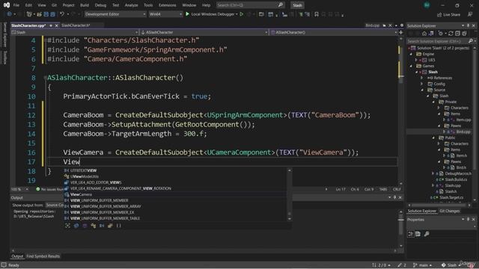Click the Start Without Debugging outlined play icon
The width and height of the screenshot is (479, 269).
coord(242,14)
